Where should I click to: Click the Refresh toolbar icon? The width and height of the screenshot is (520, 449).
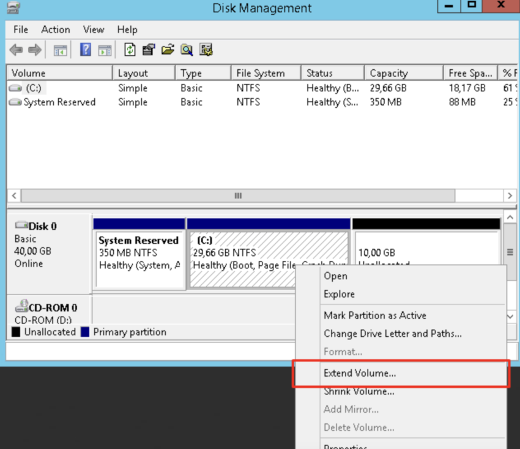pyautogui.click(x=130, y=50)
